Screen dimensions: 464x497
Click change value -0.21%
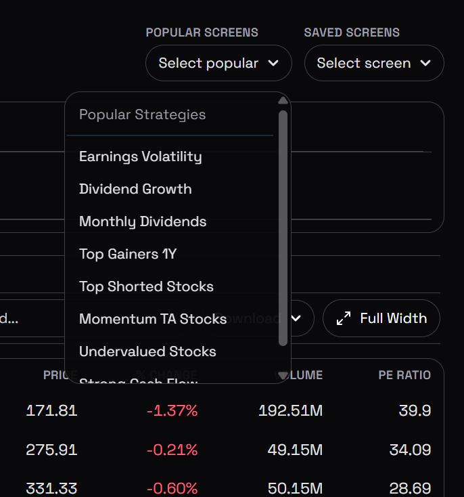172,450
